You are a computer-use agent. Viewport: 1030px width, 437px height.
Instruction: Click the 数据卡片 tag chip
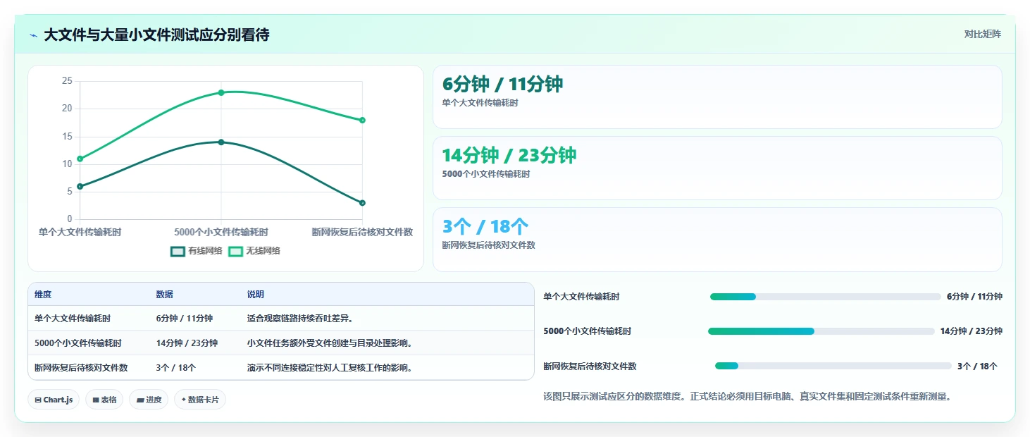[x=200, y=400]
